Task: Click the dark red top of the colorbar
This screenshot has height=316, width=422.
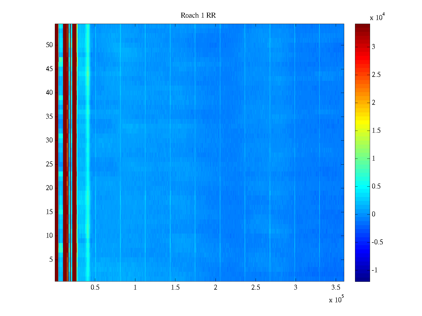Action: (x=362, y=28)
